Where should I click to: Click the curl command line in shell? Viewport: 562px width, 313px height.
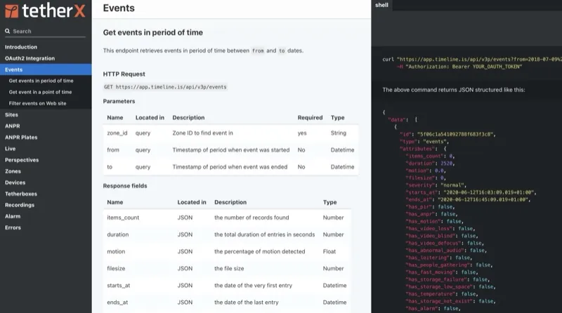472,60
